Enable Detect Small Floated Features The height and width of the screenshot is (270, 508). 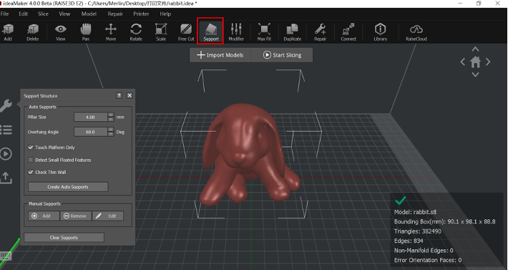[31, 160]
